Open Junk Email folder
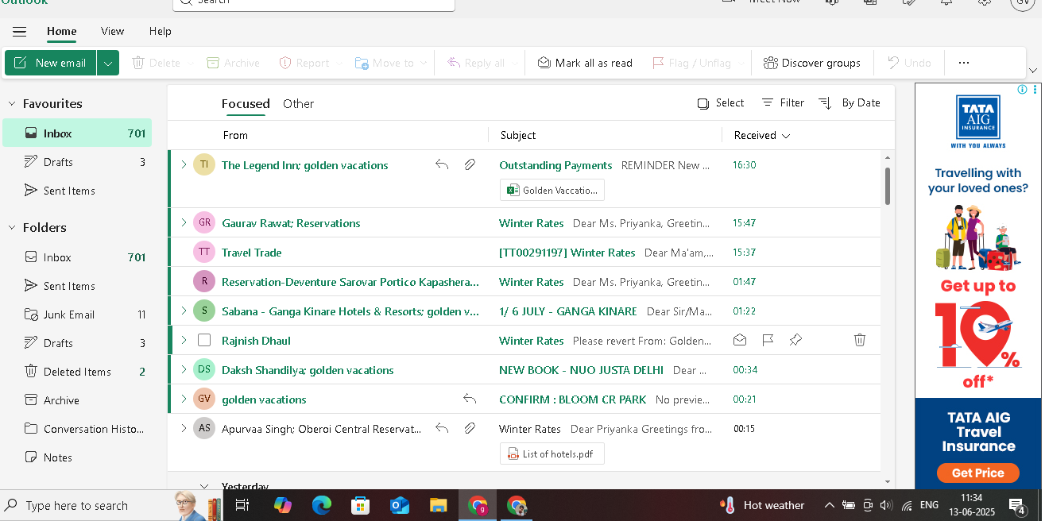1045x521 pixels. [x=68, y=315]
